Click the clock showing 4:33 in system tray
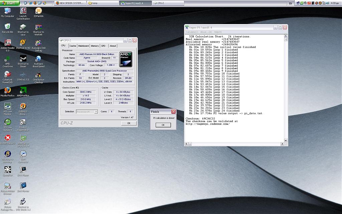 pos(335,3)
